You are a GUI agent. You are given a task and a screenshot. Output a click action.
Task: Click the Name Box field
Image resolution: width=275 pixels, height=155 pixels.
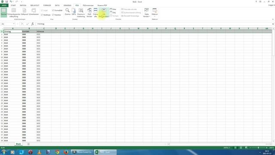pos(7,24)
